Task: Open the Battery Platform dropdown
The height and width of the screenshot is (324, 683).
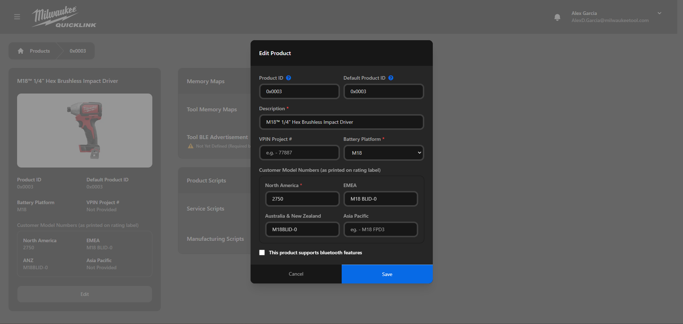Action: coord(384,153)
